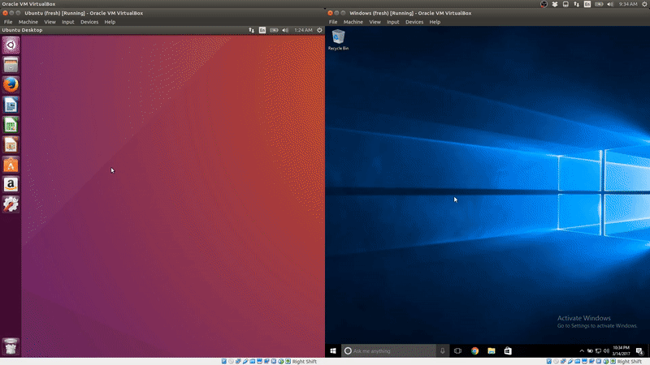Click 'Right Shift' host key label in Windows VM

tap(629, 361)
